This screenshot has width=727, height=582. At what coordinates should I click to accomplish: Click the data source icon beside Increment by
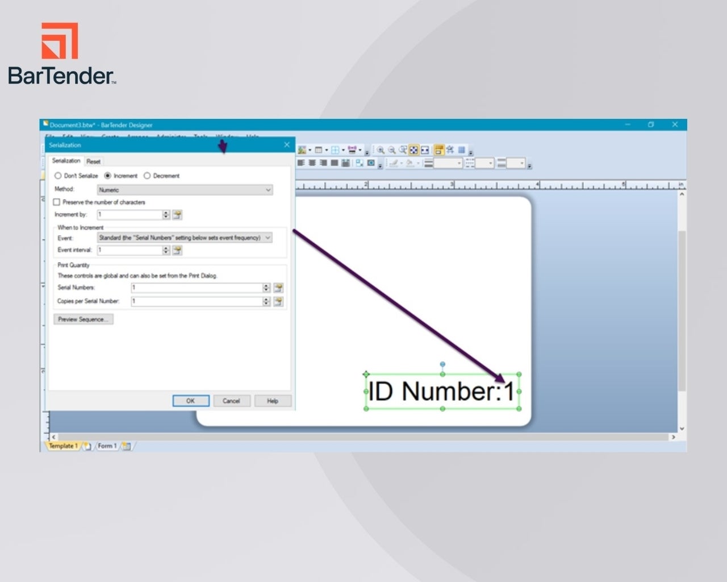pyautogui.click(x=177, y=215)
